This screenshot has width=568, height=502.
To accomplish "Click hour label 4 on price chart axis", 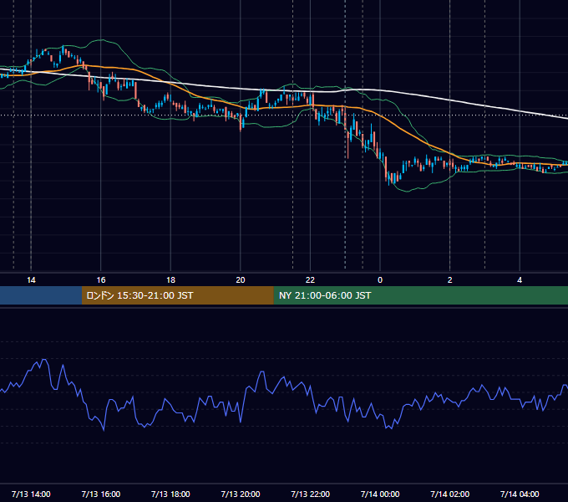I will pyautogui.click(x=520, y=280).
